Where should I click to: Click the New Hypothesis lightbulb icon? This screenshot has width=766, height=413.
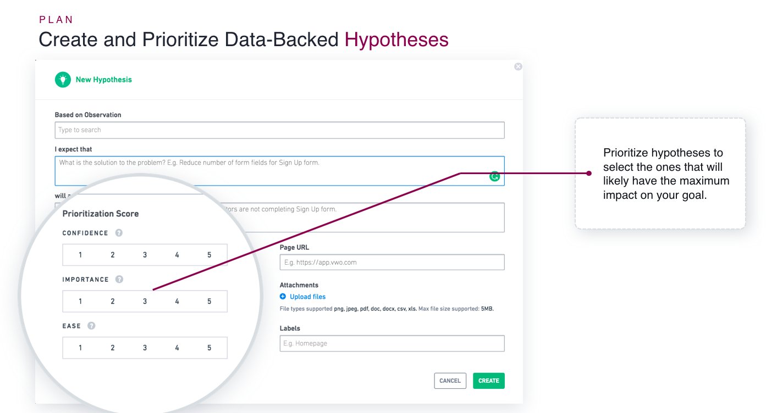click(63, 80)
